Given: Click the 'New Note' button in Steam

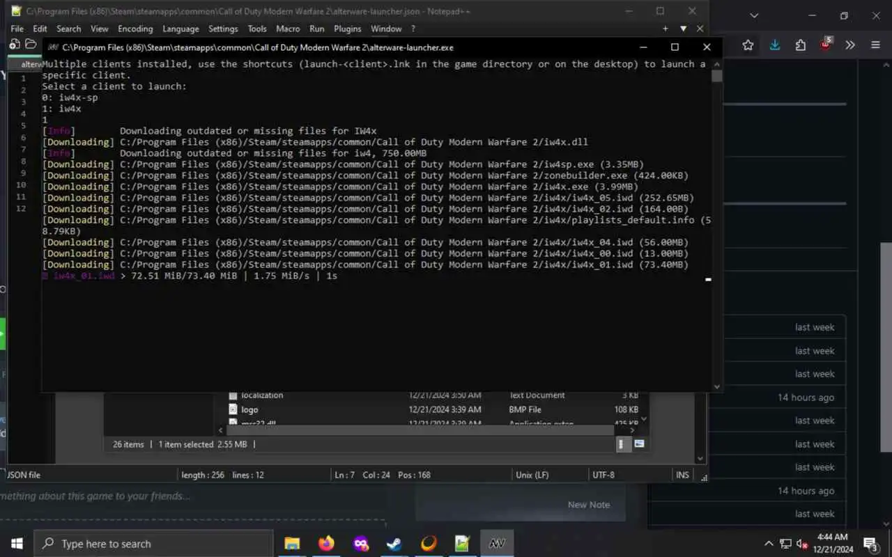Looking at the screenshot, I should click(589, 505).
